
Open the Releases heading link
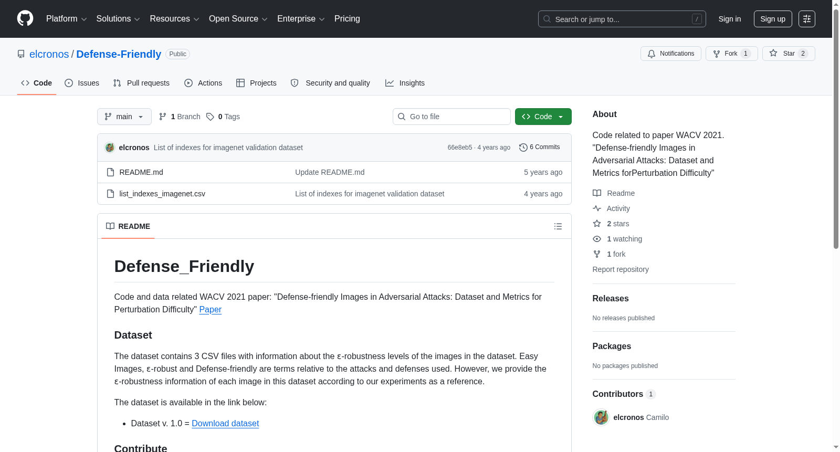611,298
